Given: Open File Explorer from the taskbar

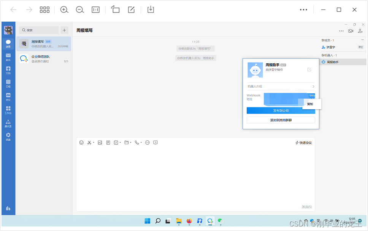Looking at the screenshot, I should tap(179, 221).
